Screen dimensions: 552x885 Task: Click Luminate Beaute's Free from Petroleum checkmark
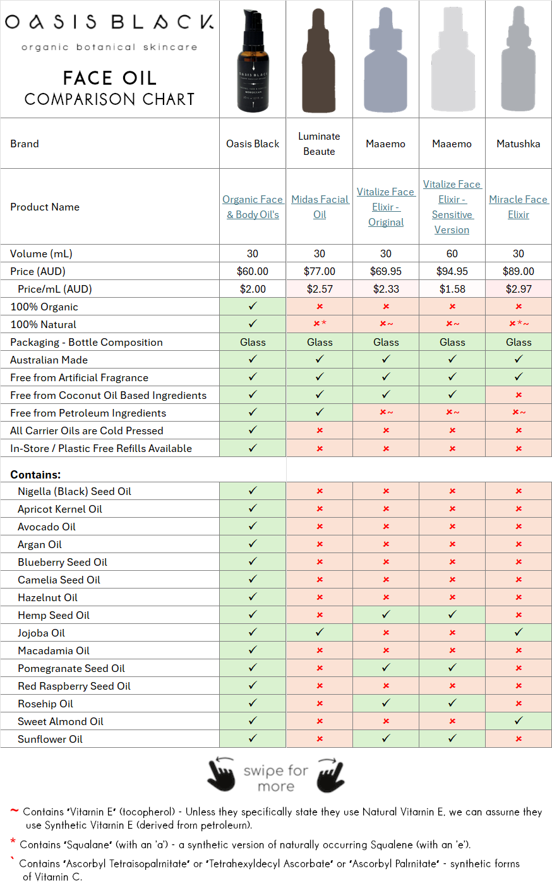pyautogui.click(x=320, y=412)
